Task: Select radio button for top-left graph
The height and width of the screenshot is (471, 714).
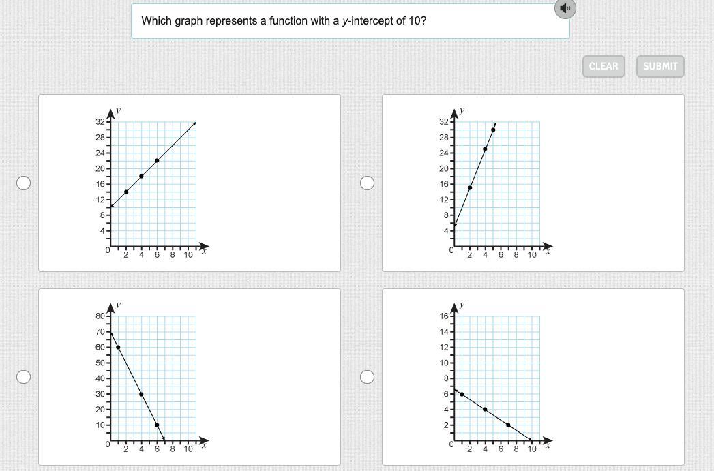Action: 24,183
